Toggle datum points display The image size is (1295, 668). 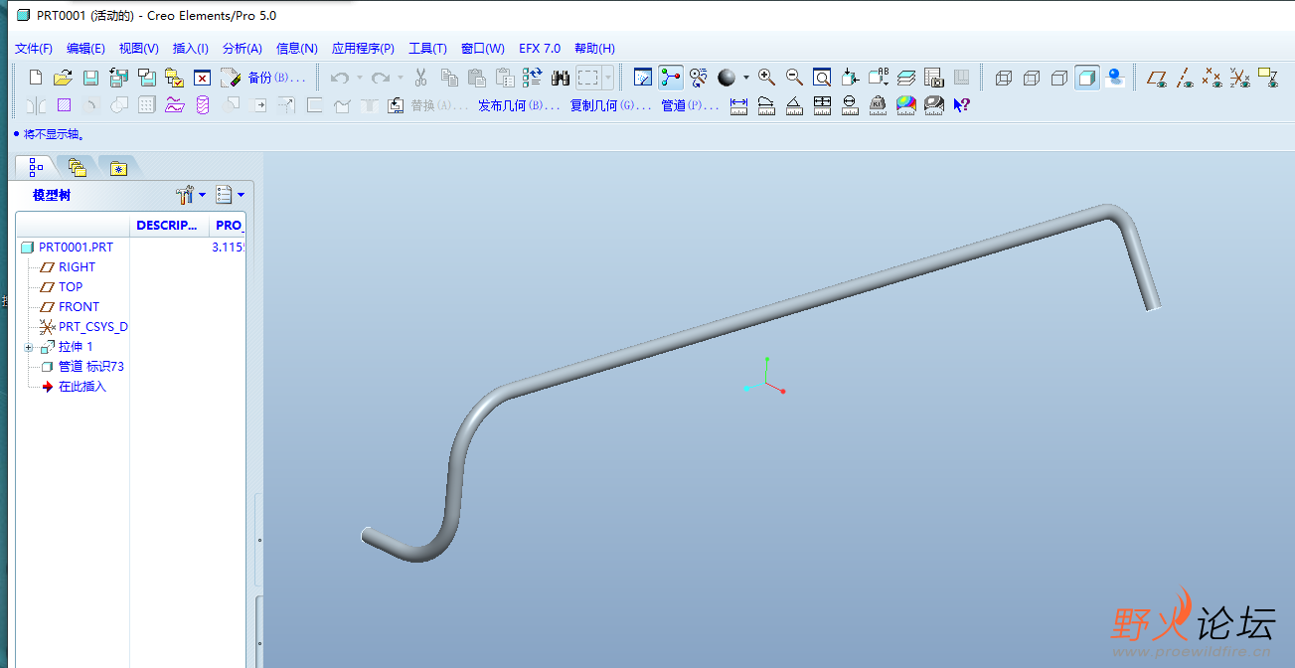tap(1213, 78)
